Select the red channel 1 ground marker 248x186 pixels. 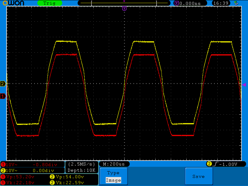(x=3, y=96)
